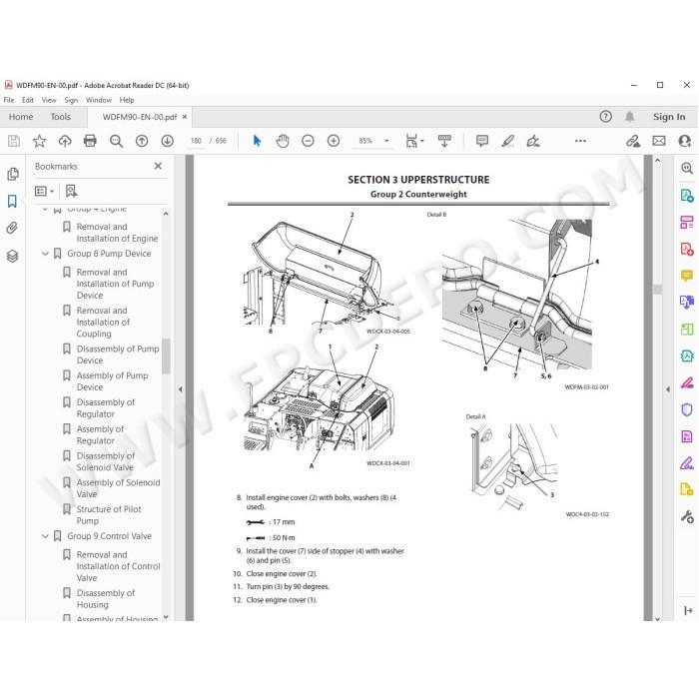The image size is (699, 699).
Task: Open More Tools wrench in right pane
Action: pyautogui.click(x=687, y=516)
